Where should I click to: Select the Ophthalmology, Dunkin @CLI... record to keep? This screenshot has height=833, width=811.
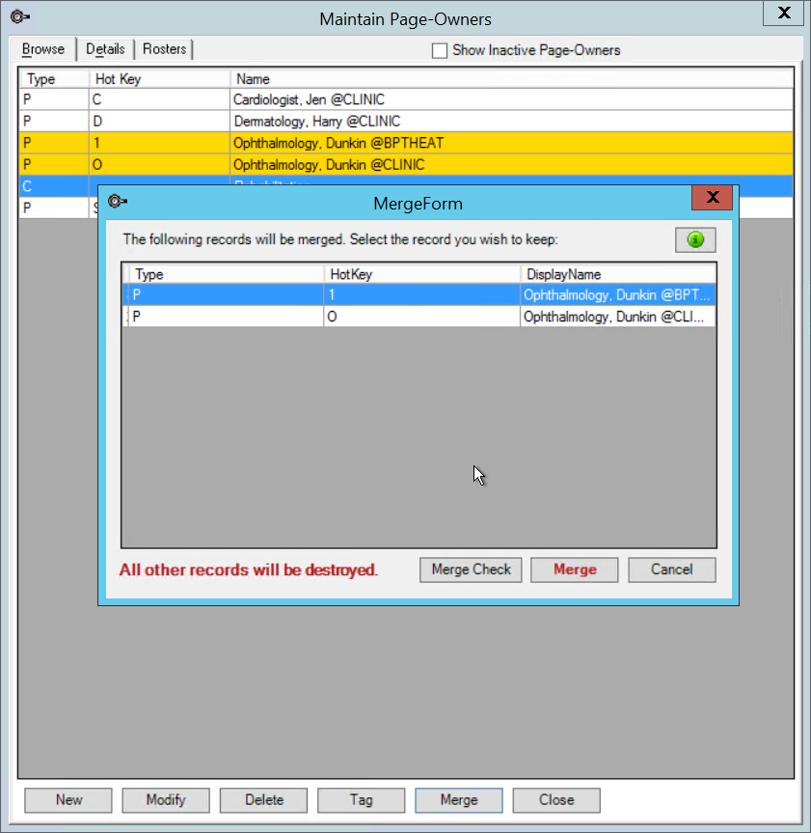(x=419, y=317)
